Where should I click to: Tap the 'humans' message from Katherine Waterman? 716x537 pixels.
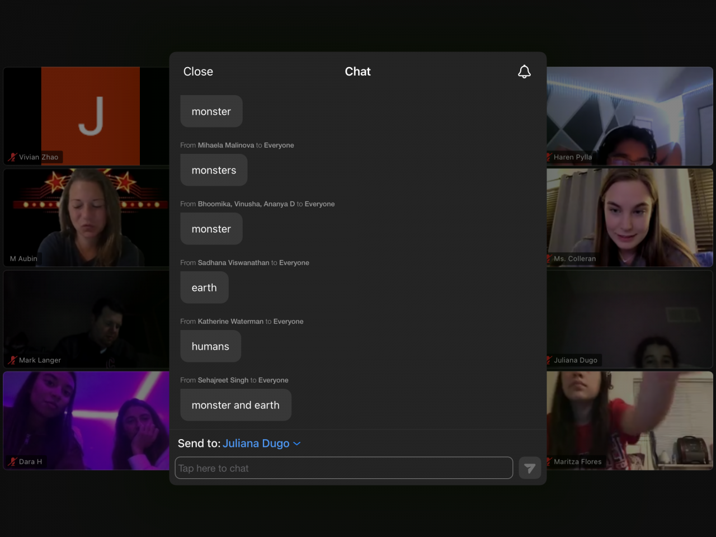(x=210, y=346)
